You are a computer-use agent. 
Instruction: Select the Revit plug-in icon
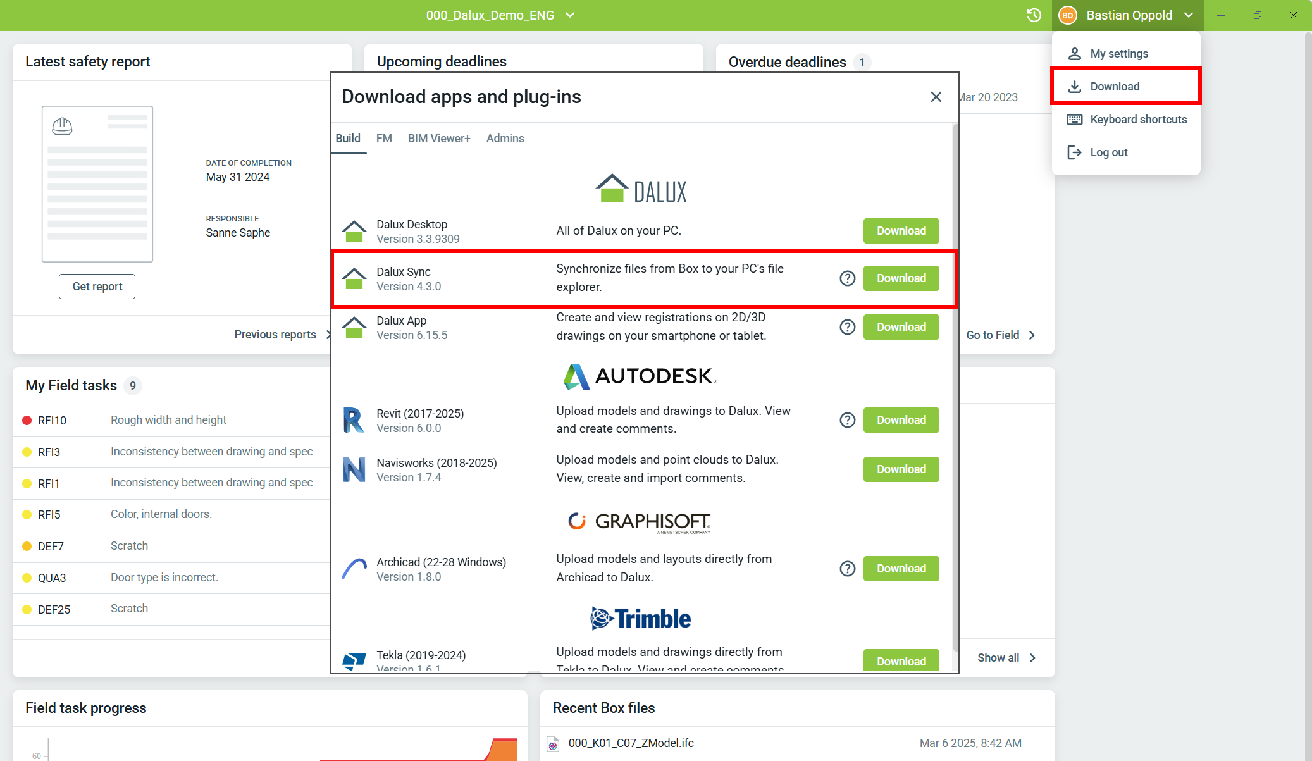click(355, 419)
